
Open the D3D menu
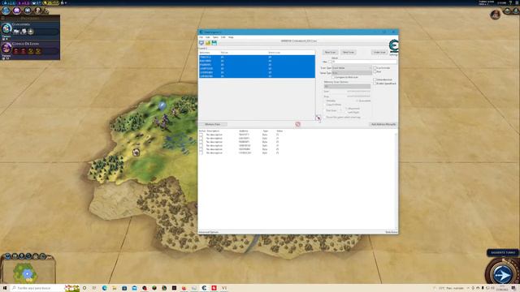(x=223, y=37)
